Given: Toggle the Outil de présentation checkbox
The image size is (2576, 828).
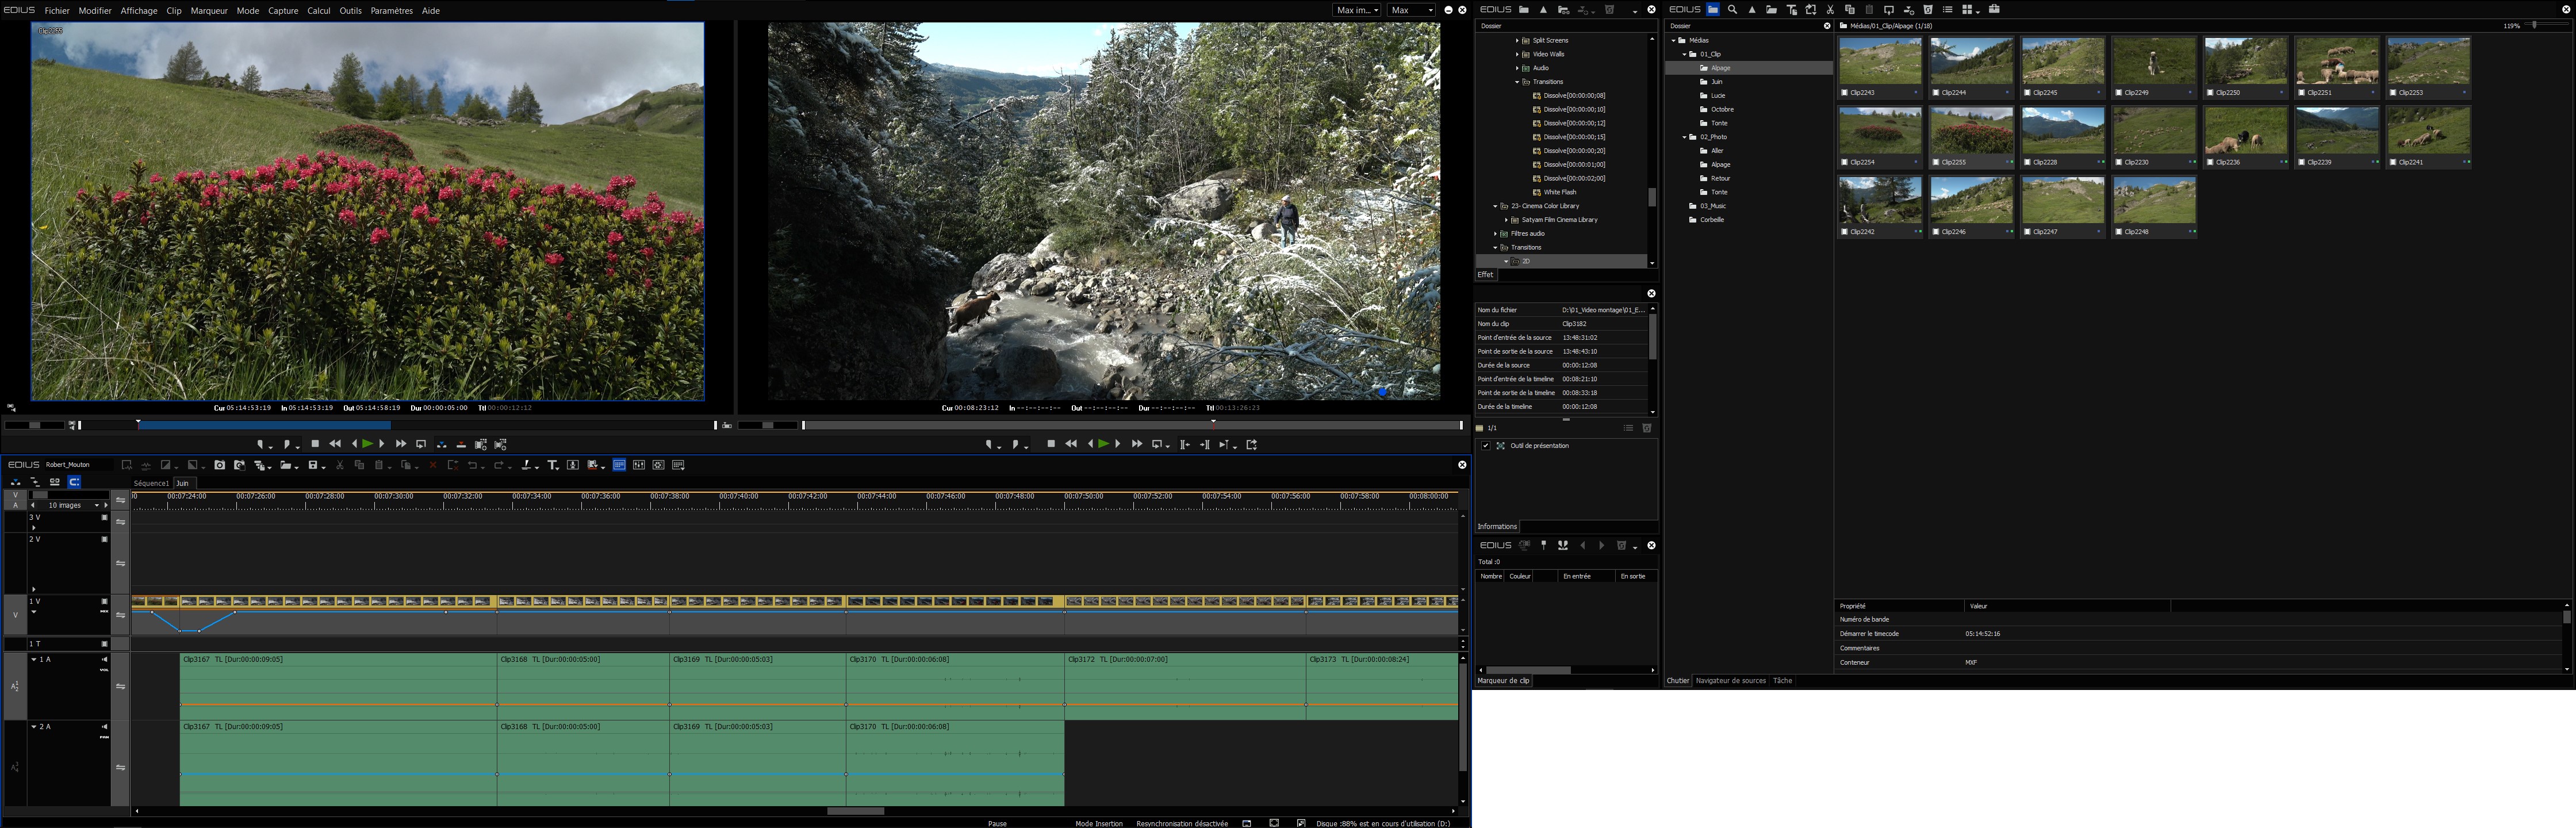Looking at the screenshot, I should [1486, 446].
